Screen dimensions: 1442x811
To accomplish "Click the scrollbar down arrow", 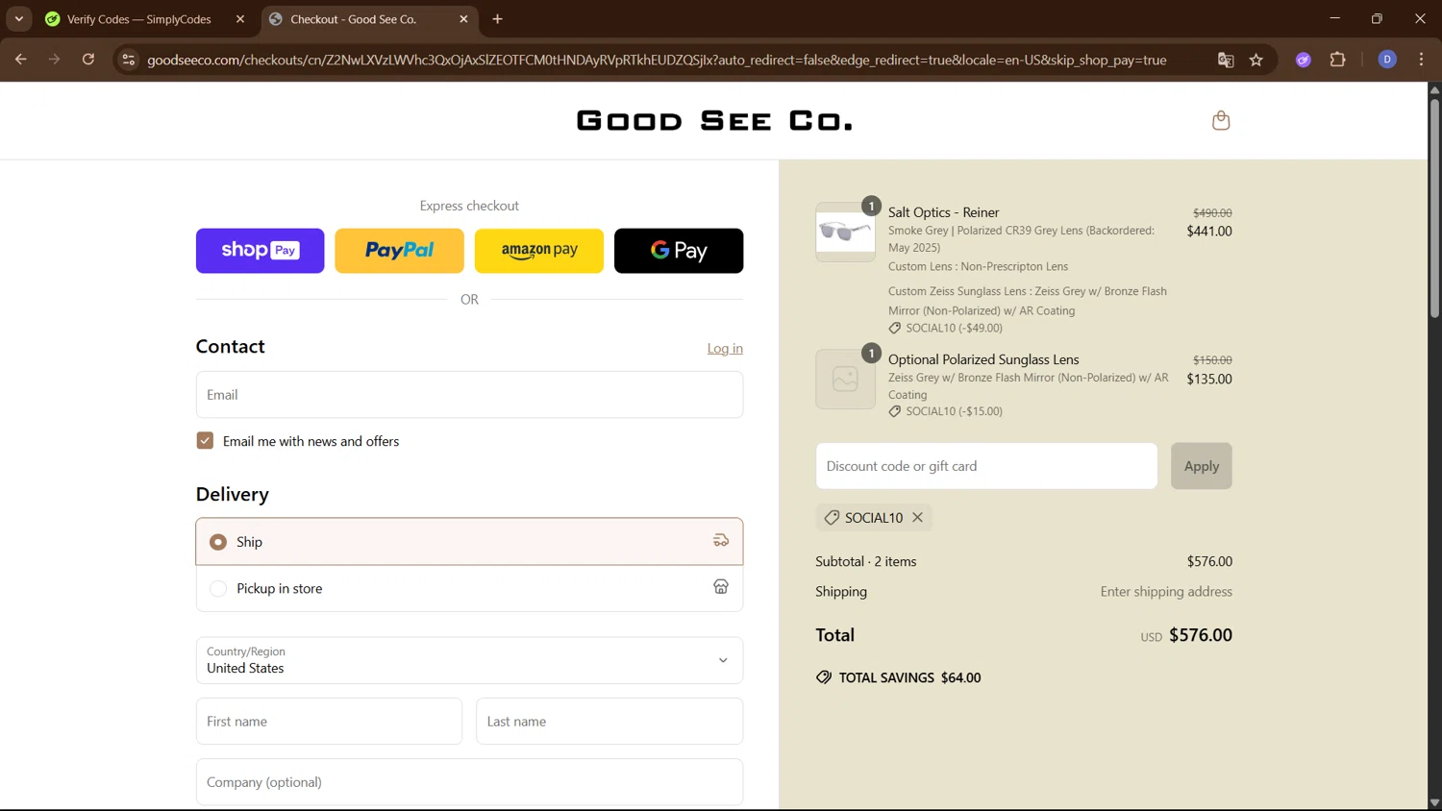I will (1434, 802).
